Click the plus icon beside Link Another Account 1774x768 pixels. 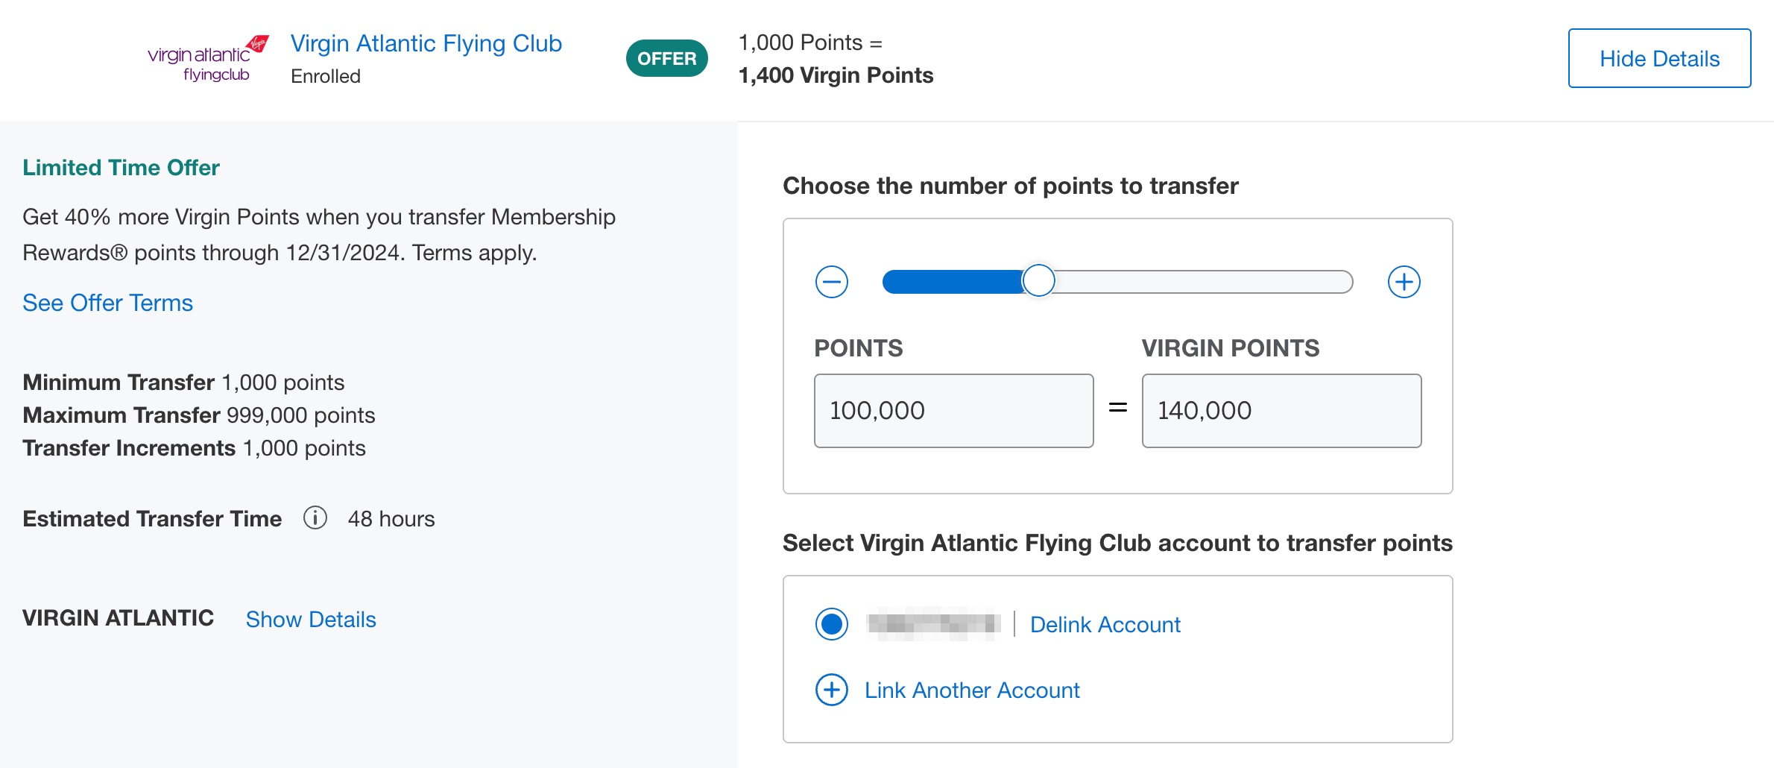[830, 690]
